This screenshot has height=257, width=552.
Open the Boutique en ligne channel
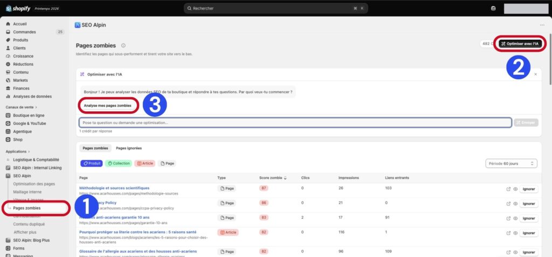coord(29,115)
